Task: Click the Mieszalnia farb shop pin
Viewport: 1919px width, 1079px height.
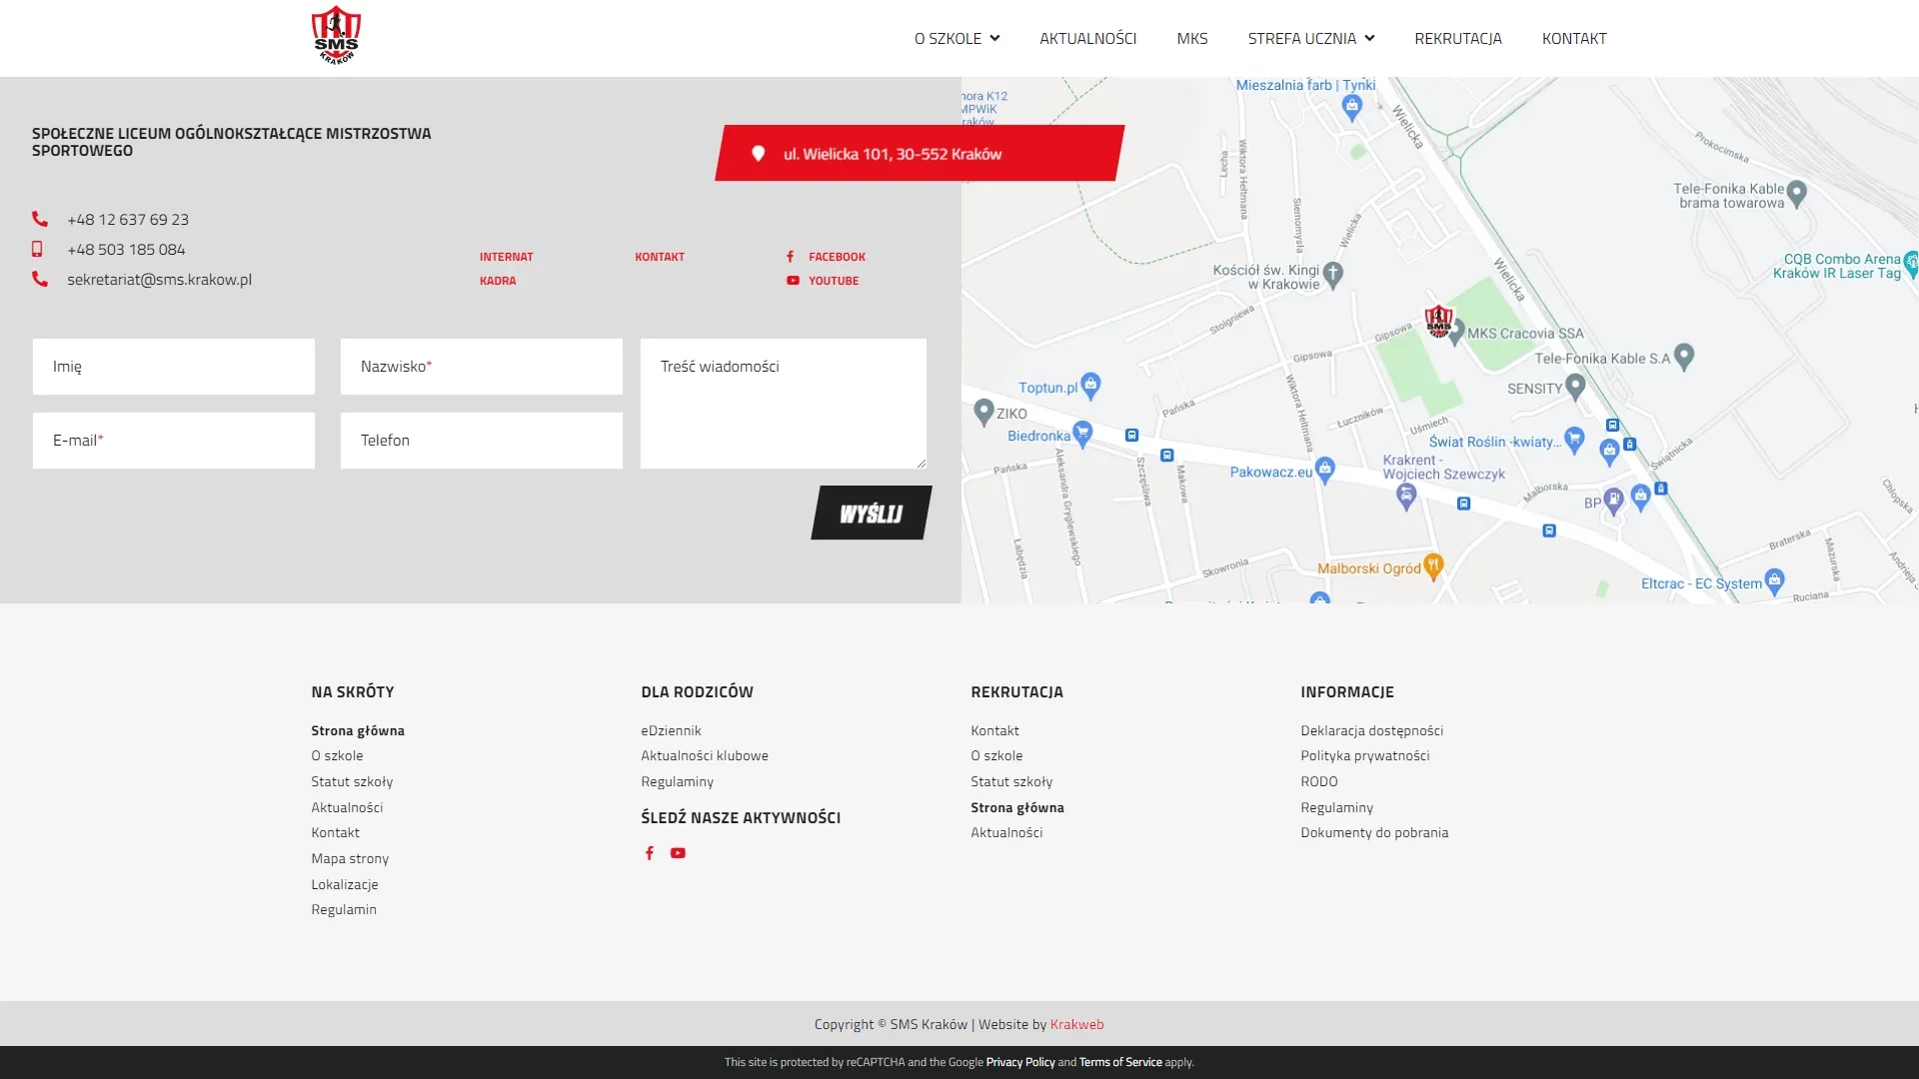Action: (x=1352, y=107)
